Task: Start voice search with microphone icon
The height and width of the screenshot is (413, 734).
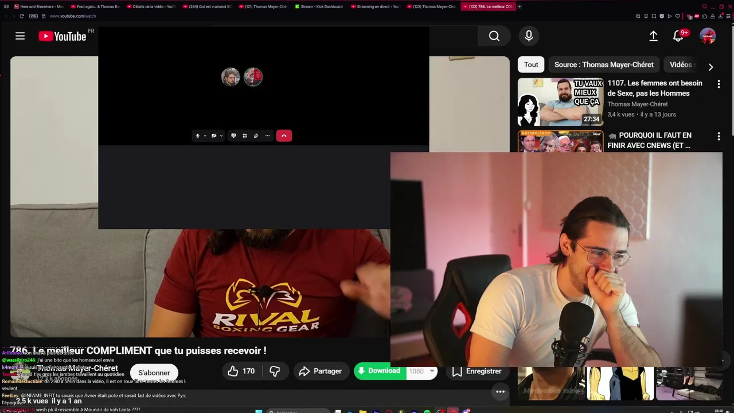Action: (529, 36)
